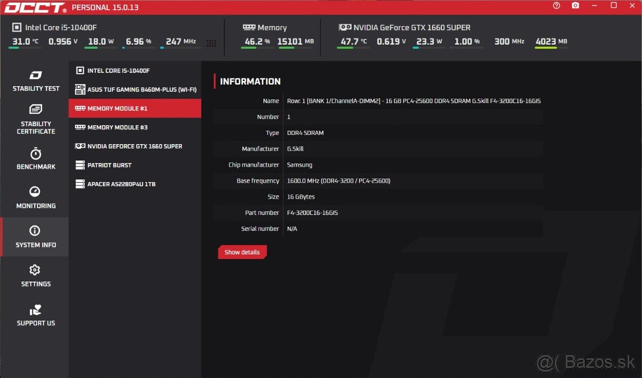Click the Support Us heart icon

(x=35, y=310)
